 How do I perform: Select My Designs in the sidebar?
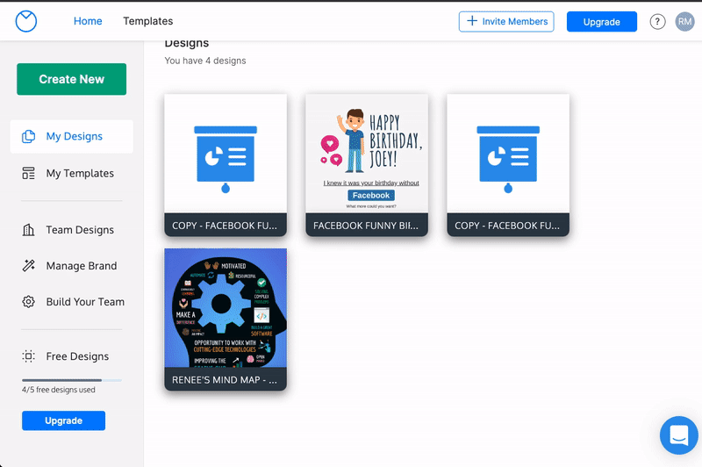point(72,136)
